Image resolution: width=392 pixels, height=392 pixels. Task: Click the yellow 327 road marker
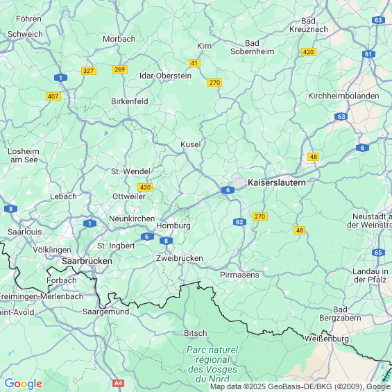89,71
